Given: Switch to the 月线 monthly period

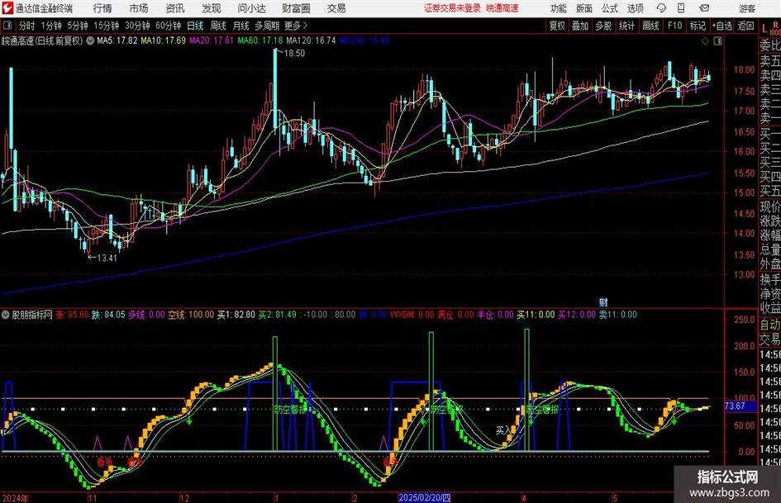Looking at the screenshot, I should click(x=240, y=26).
